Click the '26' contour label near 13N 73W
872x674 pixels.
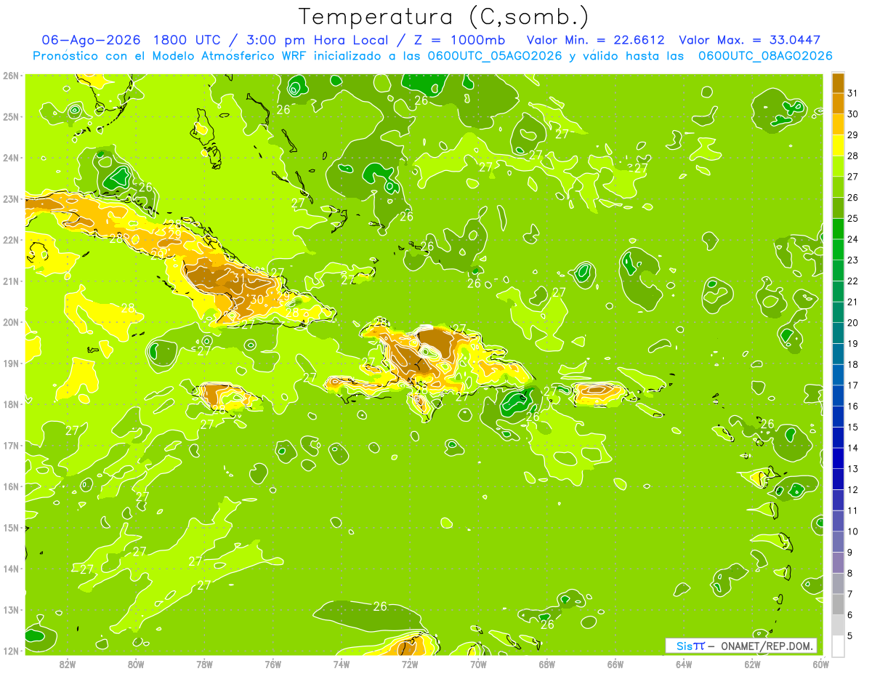coord(380,606)
